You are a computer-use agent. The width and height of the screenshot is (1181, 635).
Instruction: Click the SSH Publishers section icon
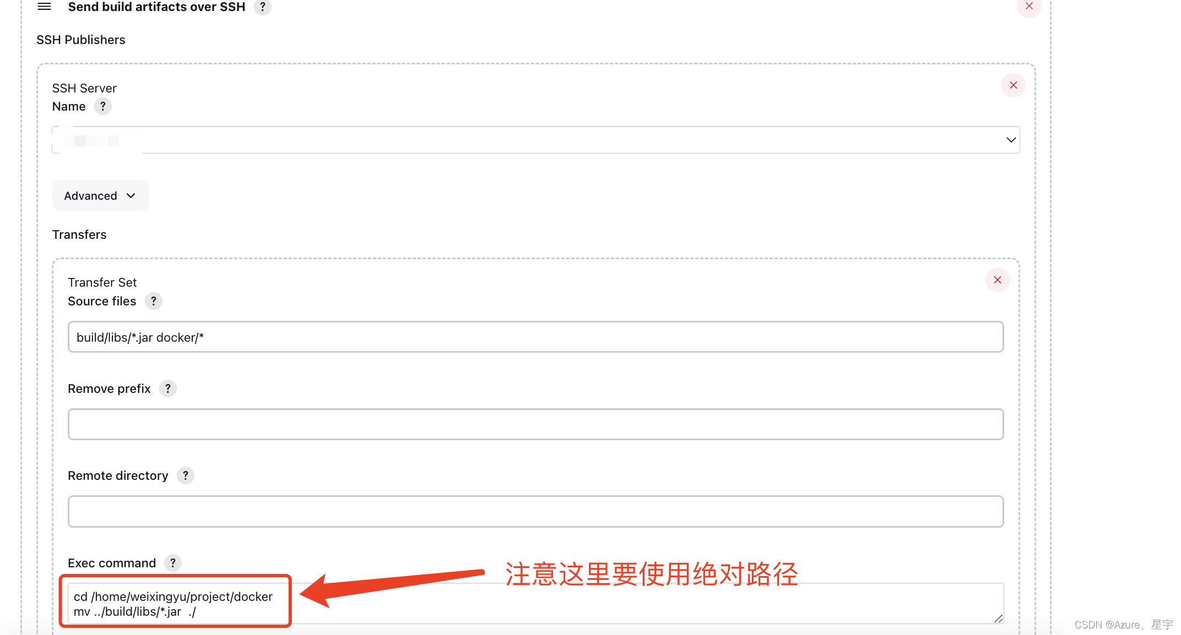click(44, 7)
